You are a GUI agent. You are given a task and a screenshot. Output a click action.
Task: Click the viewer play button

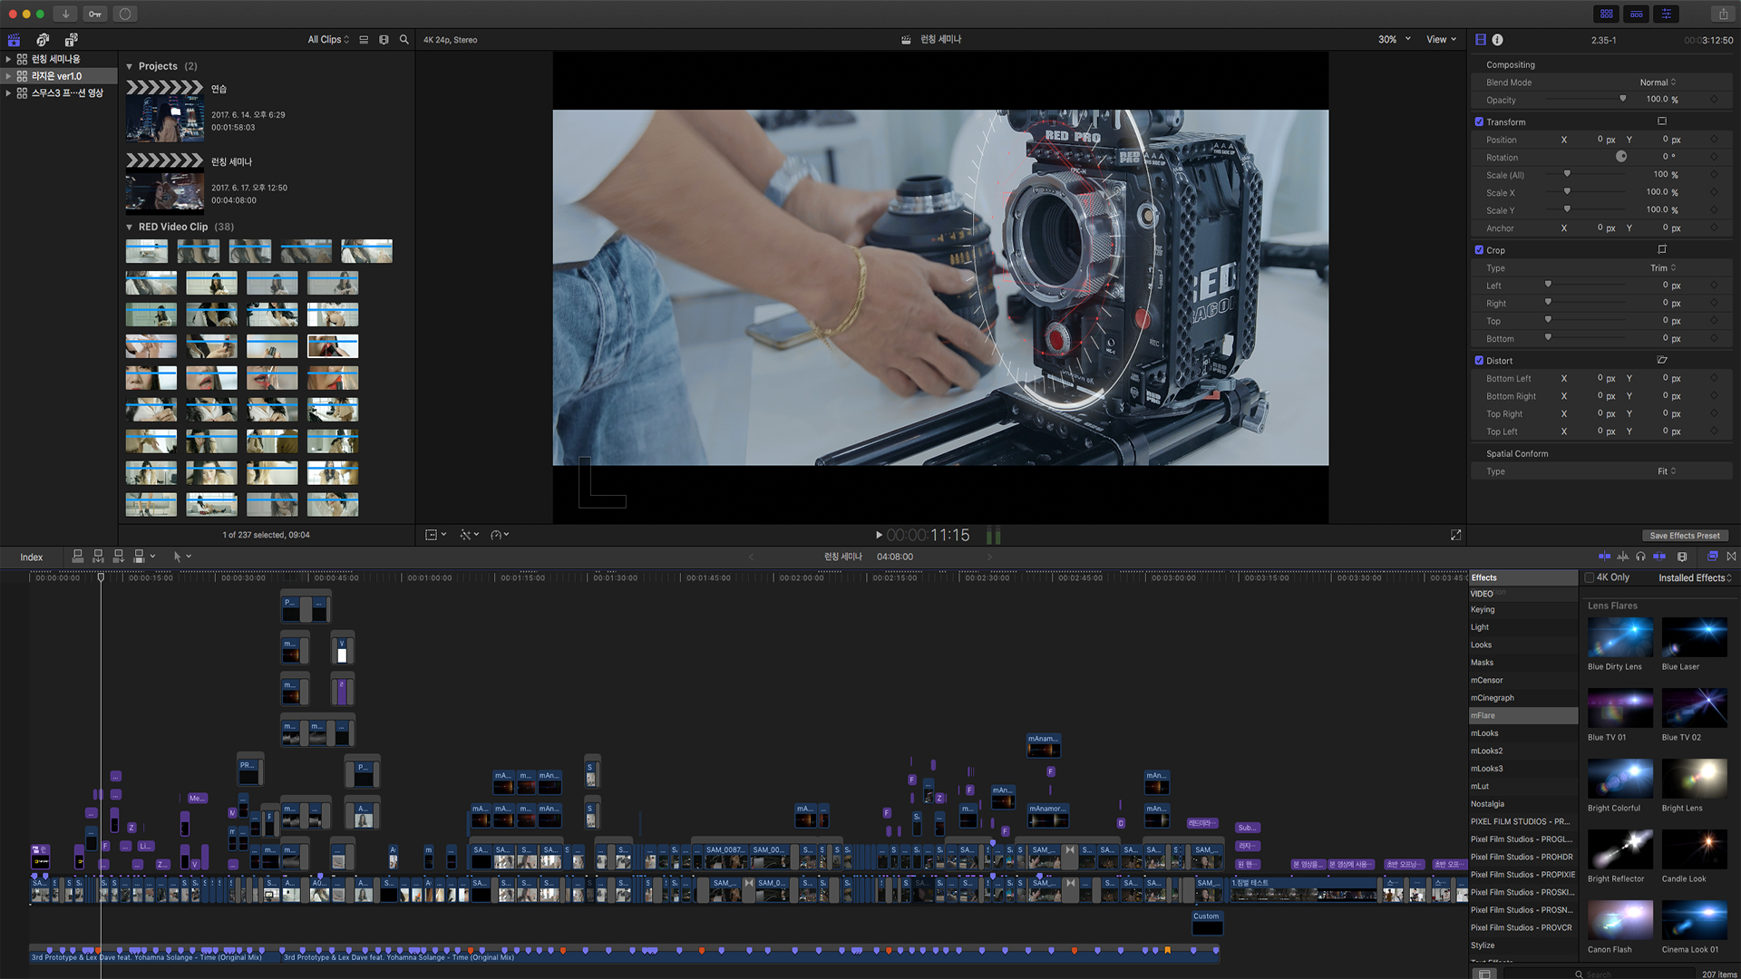pos(879,535)
